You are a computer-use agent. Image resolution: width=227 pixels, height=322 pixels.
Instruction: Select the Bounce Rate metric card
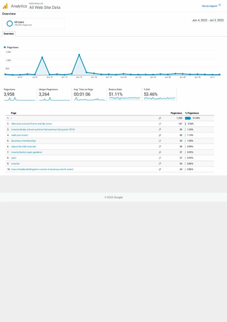point(124,95)
